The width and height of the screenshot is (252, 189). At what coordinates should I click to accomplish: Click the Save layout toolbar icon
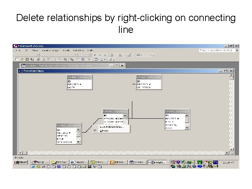tap(27, 59)
